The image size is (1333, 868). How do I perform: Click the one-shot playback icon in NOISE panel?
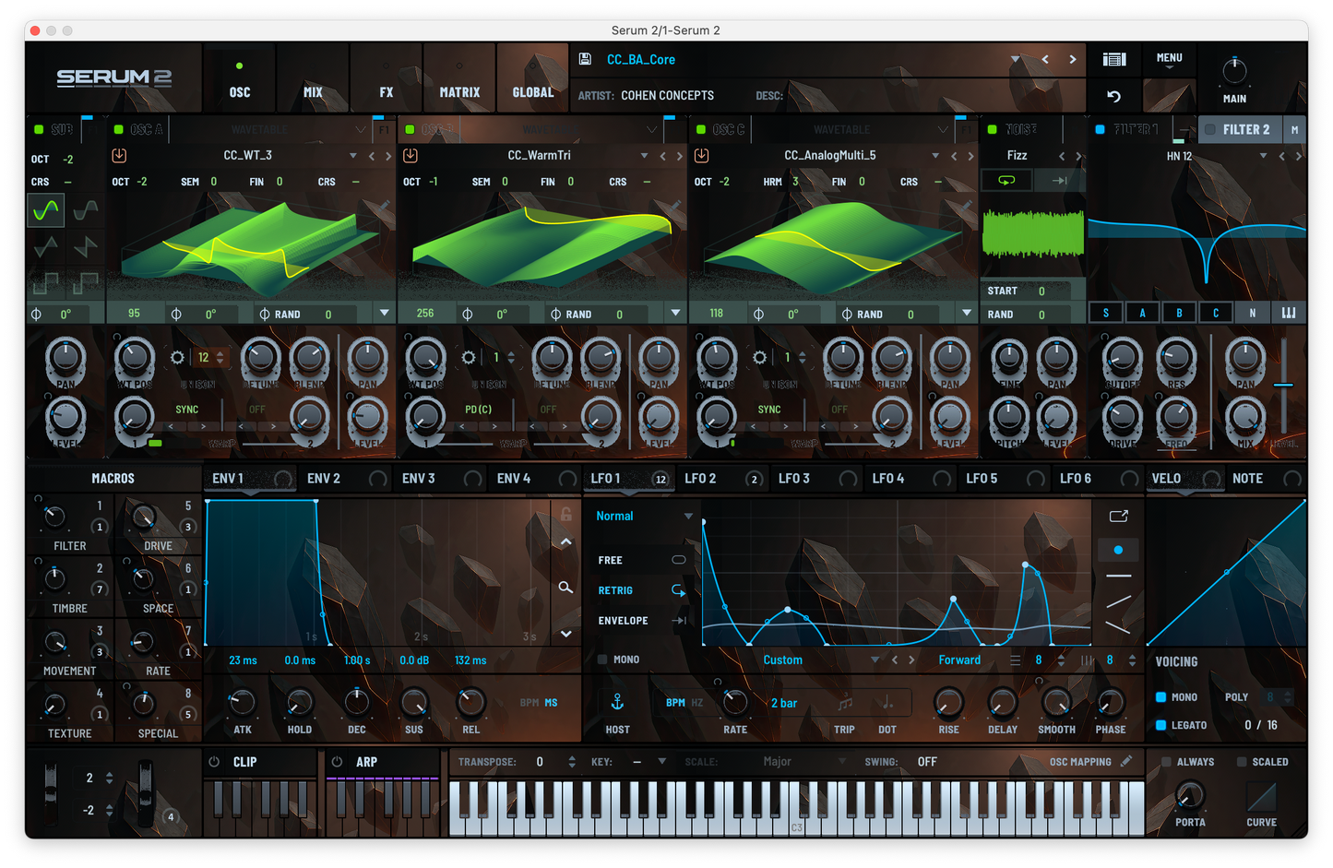1059,180
